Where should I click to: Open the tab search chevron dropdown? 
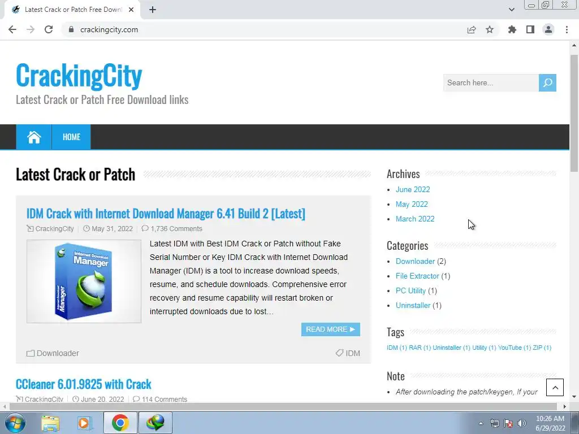pyautogui.click(x=512, y=10)
